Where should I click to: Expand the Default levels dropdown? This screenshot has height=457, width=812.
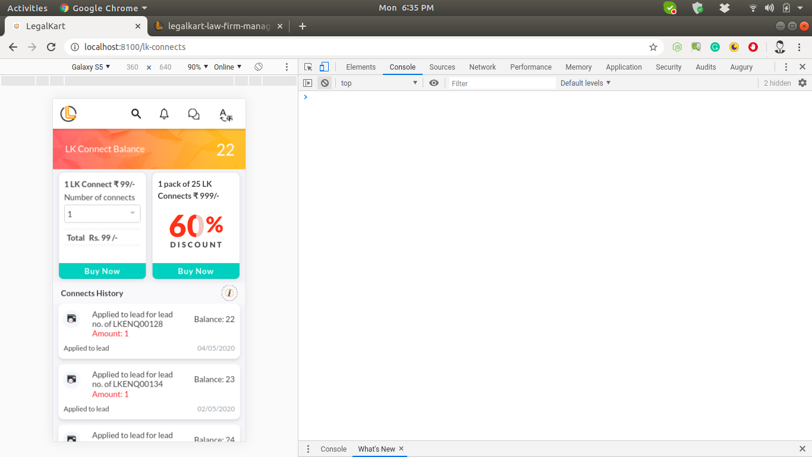click(586, 83)
